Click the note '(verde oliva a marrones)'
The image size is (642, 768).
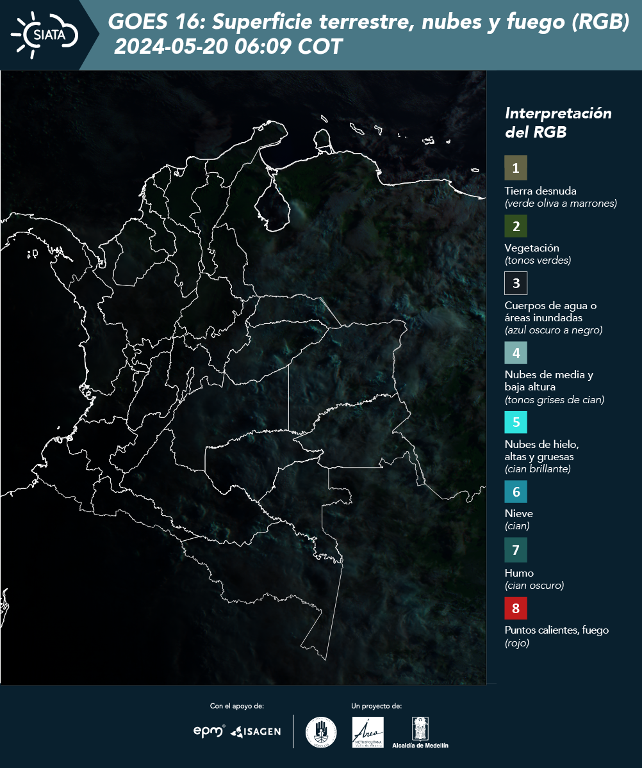(x=561, y=204)
